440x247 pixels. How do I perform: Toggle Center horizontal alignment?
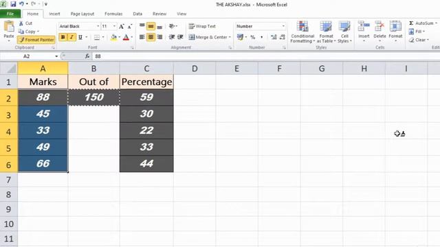coord(151,37)
